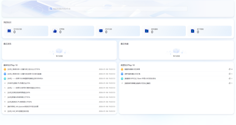
Task: Click the gold medal in 高赞知识 Top 10
Action: pos(122,69)
